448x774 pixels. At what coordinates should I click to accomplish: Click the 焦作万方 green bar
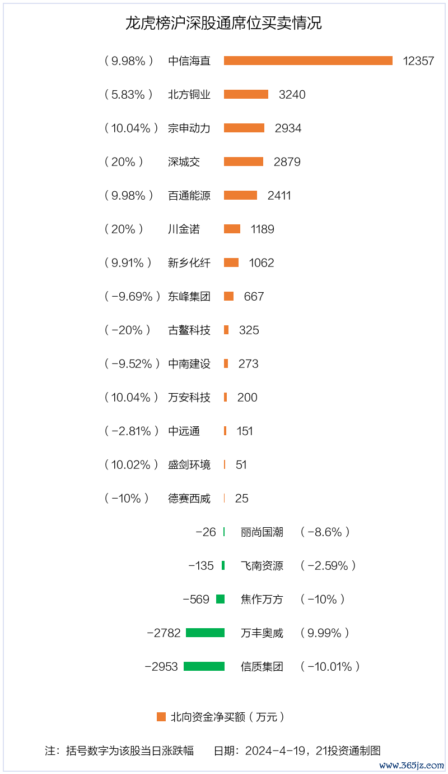coord(220,599)
